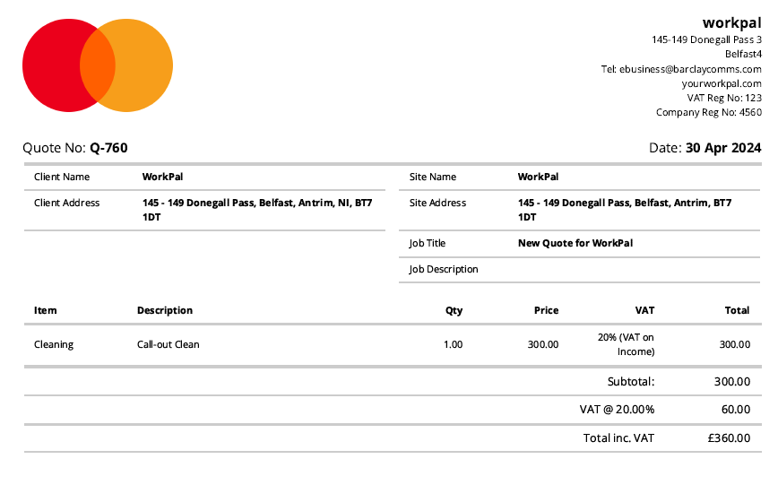Click the 'Client Address' label
778x485 pixels.
(x=66, y=203)
